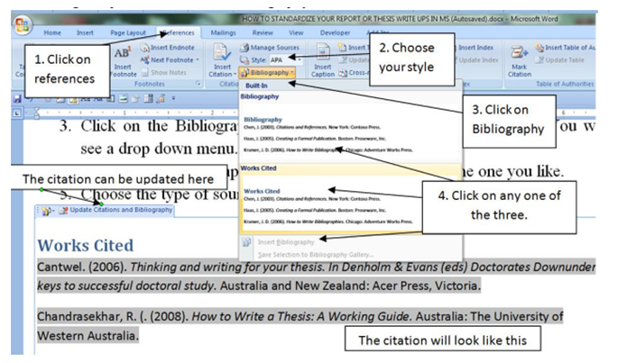The height and width of the screenshot is (363, 627).
Task: Click the Chandrasekhar (2008) citation entry
Action: pyautogui.click(x=300, y=326)
